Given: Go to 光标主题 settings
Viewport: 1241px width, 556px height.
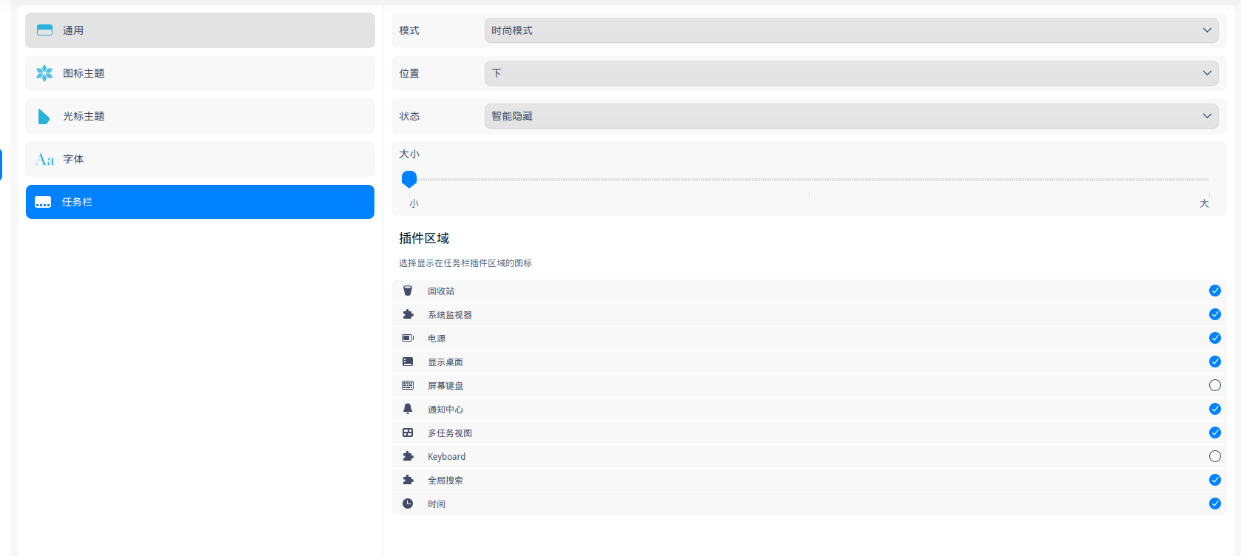Looking at the screenshot, I should pyautogui.click(x=200, y=116).
